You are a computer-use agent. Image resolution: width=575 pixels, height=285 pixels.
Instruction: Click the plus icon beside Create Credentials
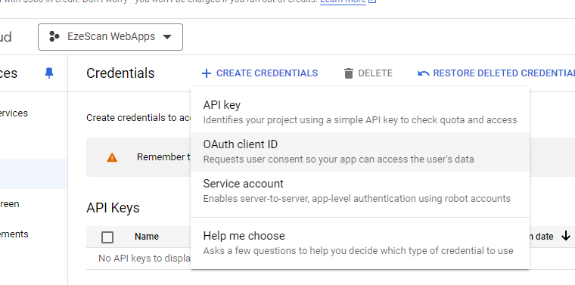tap(207, 73)
